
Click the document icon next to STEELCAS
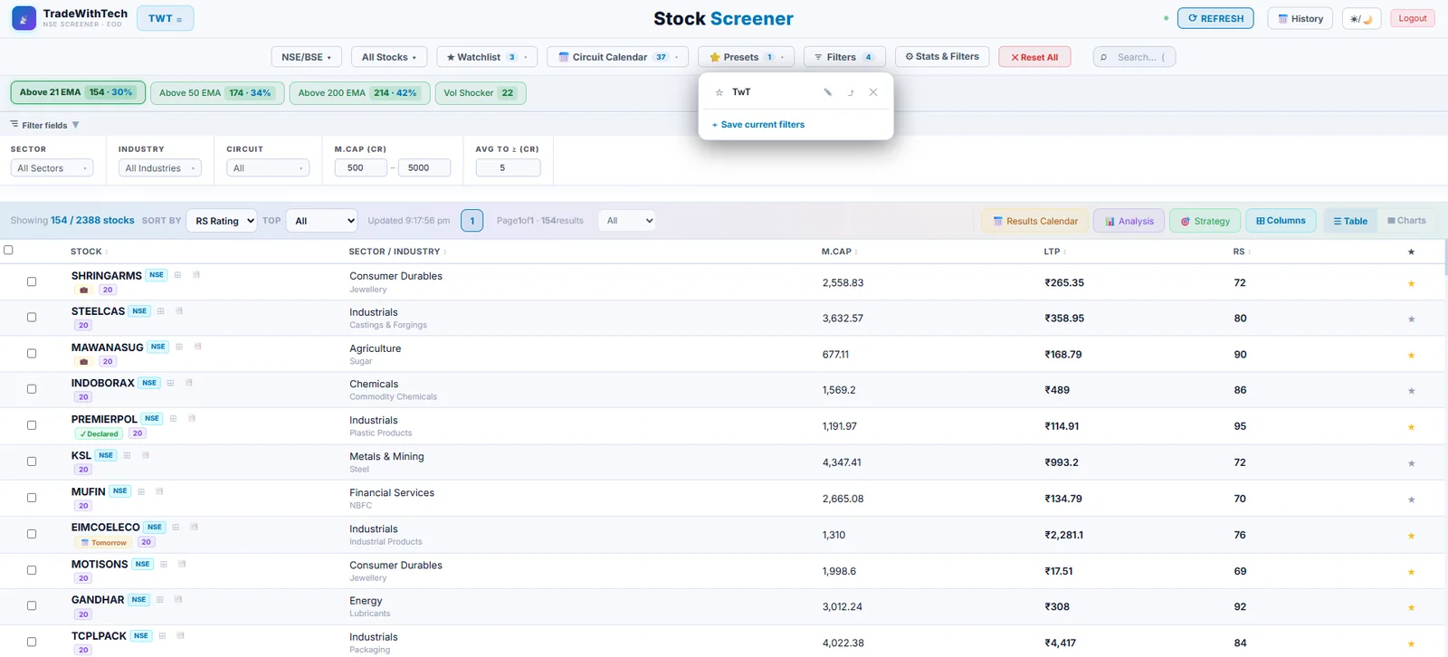point(179,311)
